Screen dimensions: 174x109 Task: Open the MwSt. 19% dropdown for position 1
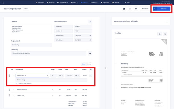pos(77,76)
